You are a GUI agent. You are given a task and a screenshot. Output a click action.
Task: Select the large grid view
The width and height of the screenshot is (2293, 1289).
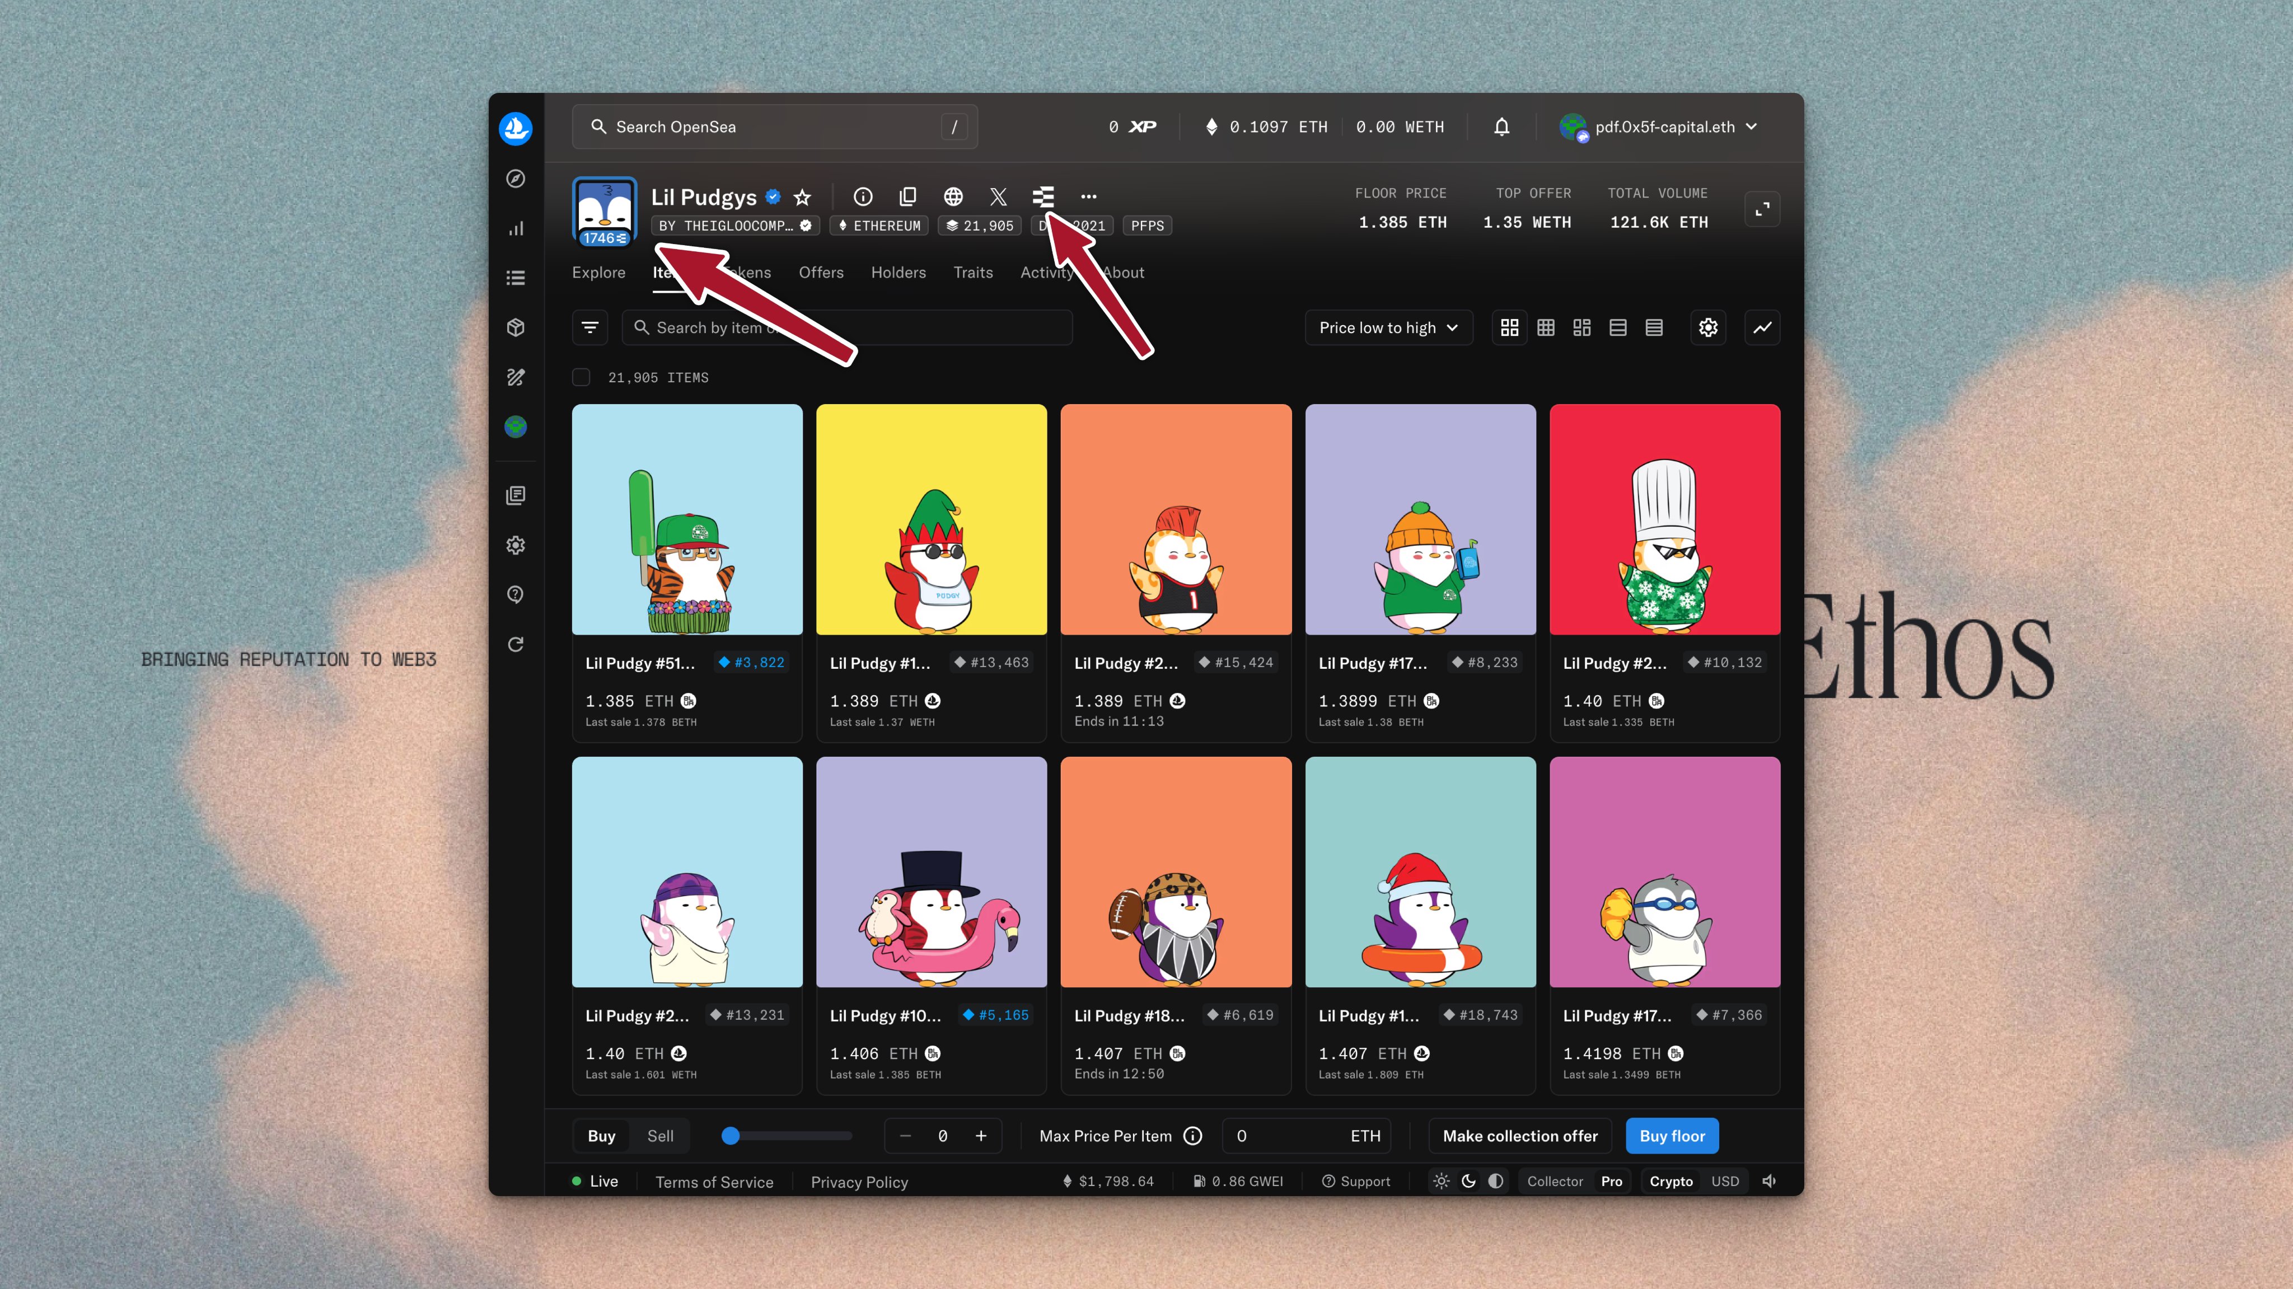pyautogui.click(x=1510, y=327)
